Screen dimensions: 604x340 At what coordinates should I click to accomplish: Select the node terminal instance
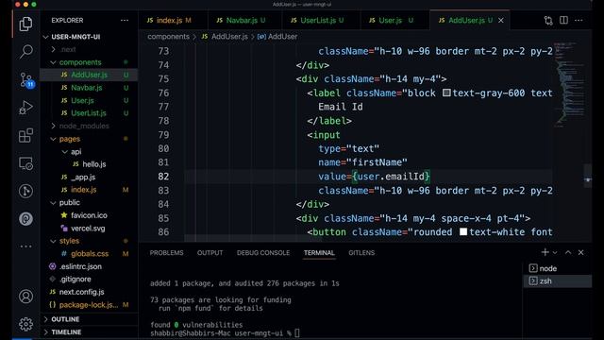557,268
